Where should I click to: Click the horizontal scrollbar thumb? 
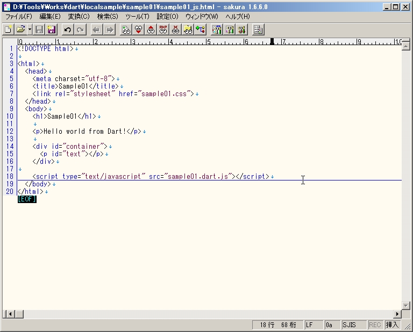(x=19, y=314)
